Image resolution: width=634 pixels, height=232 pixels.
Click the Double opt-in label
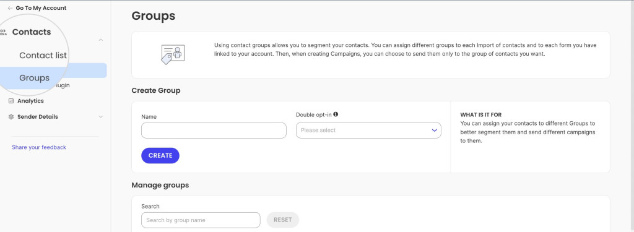click(314, 115)
